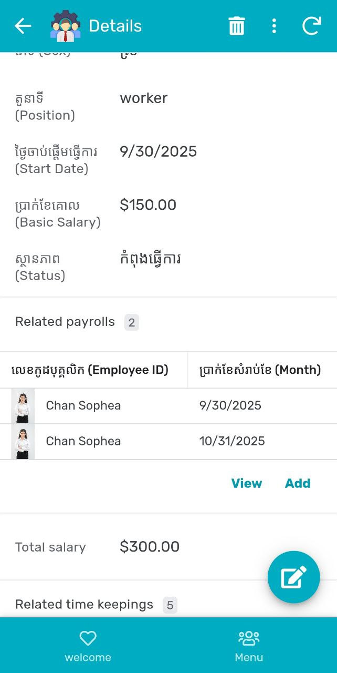
Task: Tap the back arrow icon
Action: point(23,26)
